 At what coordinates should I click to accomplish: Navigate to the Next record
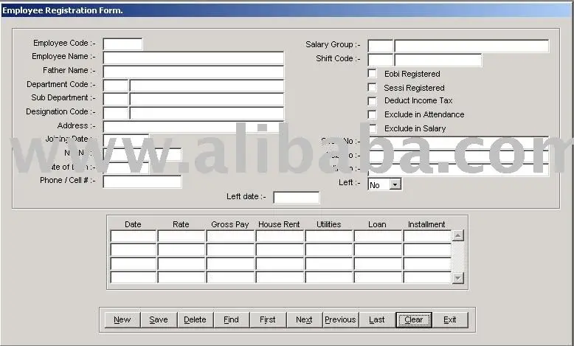304,319
